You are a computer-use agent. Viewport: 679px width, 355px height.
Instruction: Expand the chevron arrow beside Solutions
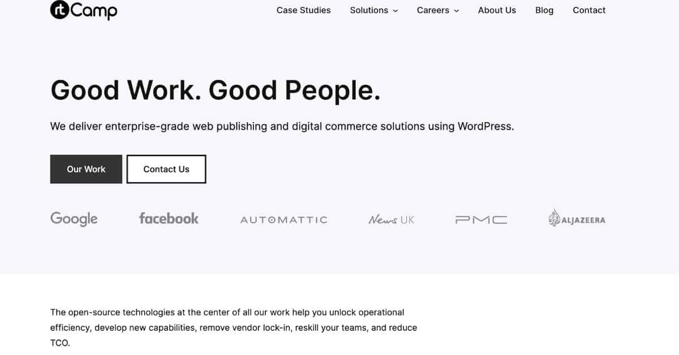(x=396, y=11)
